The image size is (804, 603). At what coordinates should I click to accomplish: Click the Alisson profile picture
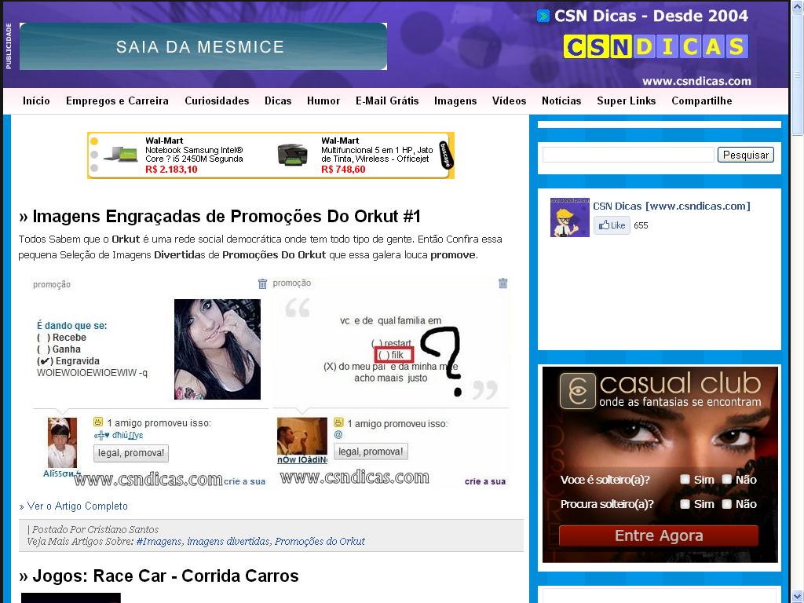[62, 442]
